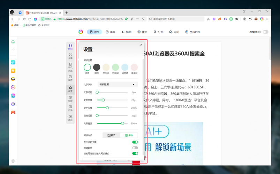Click the colorful AI ring icon beside 原文

(x=81, y=32)
